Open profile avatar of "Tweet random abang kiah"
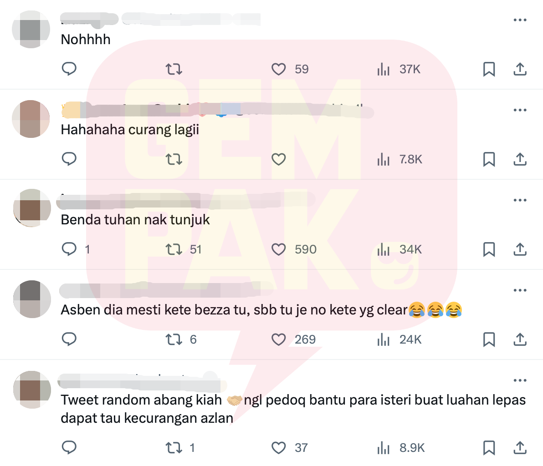The height and width of the screenshot is (466, 543). (32, 390)
